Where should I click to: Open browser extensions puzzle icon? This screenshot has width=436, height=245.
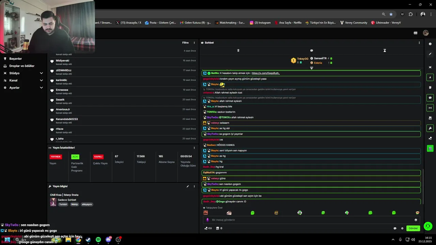tap(410, 14)
